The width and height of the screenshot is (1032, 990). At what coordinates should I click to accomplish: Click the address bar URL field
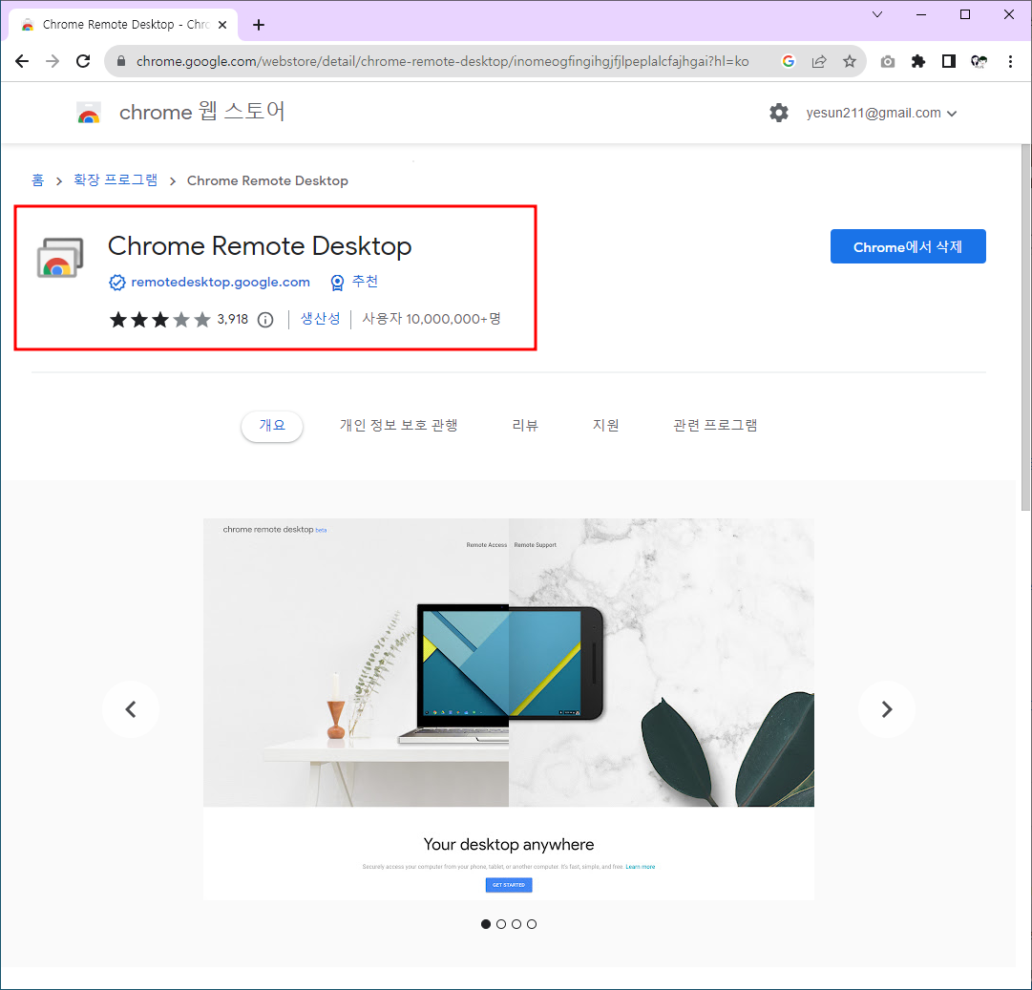click(x=442, y=61)
